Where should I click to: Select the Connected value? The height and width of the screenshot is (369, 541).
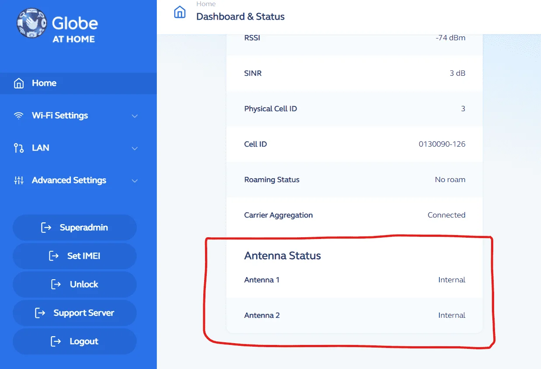pyautogui.click(x=446, y=215)
